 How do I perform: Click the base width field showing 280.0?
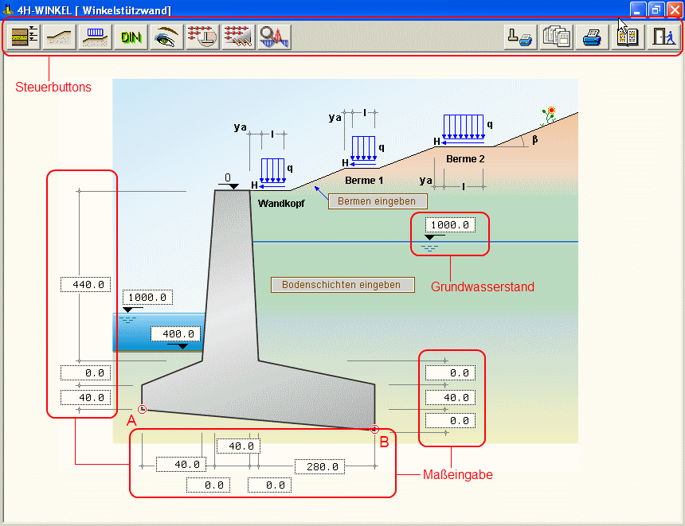319,467
